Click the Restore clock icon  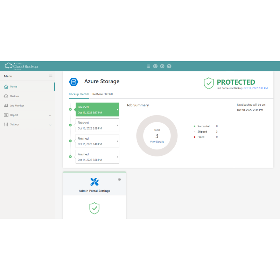pos(6,96)
